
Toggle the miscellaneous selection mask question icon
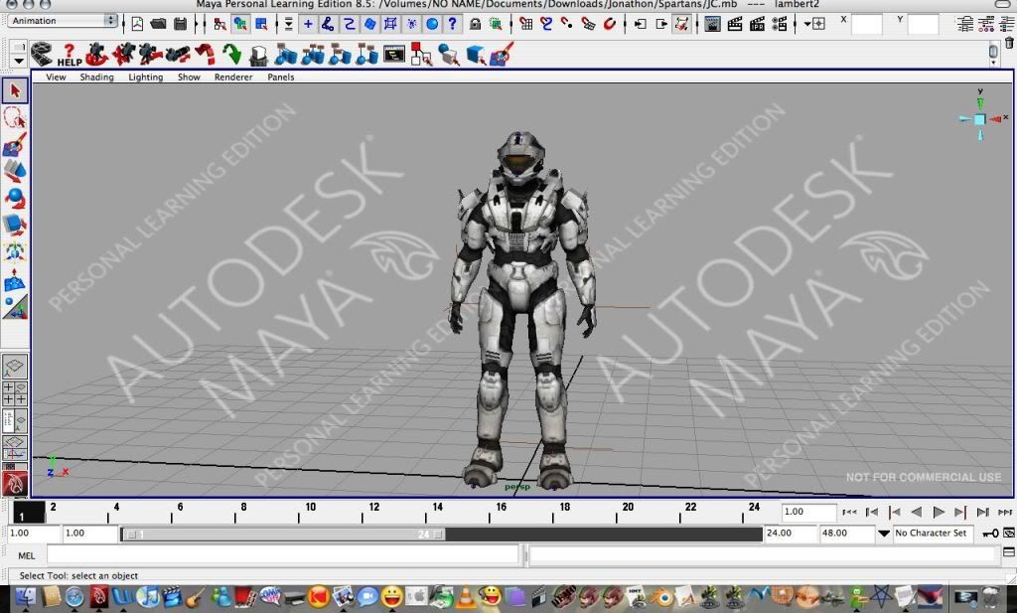pos(452,25)
